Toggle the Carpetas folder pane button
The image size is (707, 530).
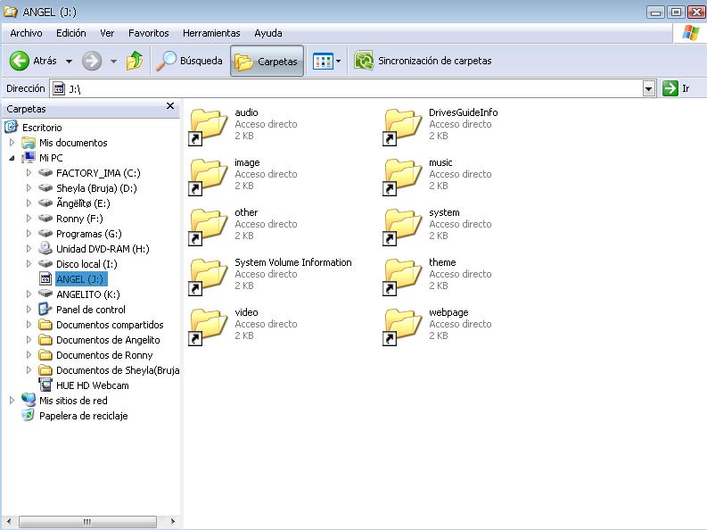(x=267, y=61)
